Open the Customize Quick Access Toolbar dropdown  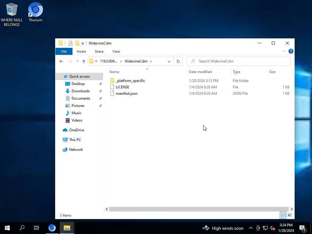pos(83,43)
